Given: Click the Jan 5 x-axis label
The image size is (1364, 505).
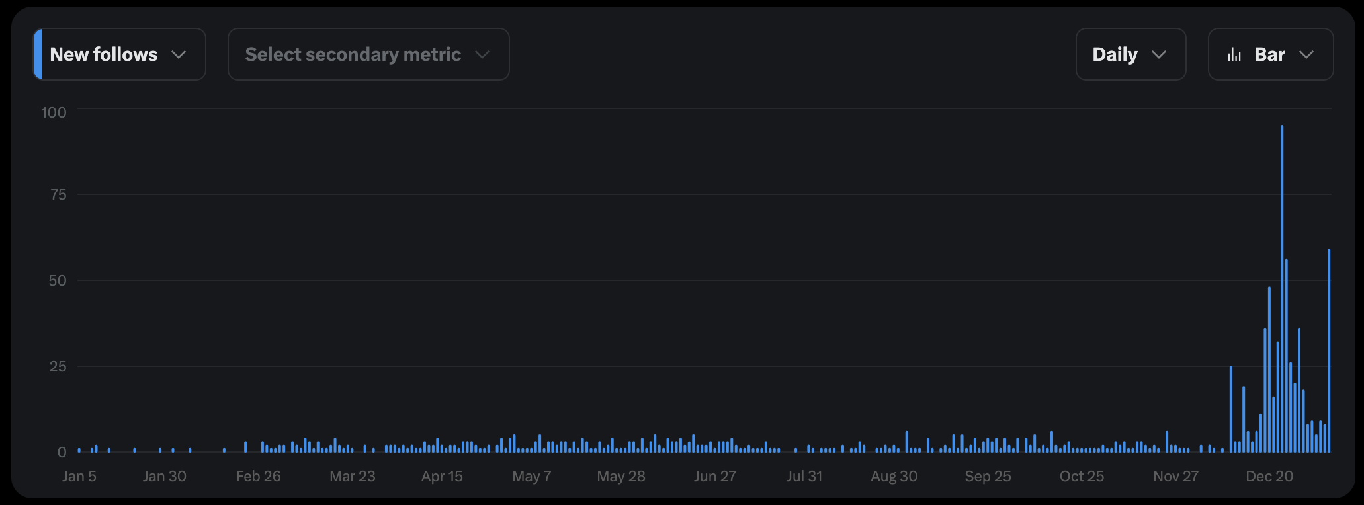Looking at the screenshot, I should [79, 476].
